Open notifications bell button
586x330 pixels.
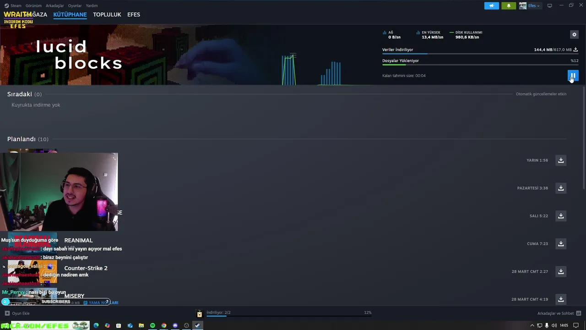509,5
